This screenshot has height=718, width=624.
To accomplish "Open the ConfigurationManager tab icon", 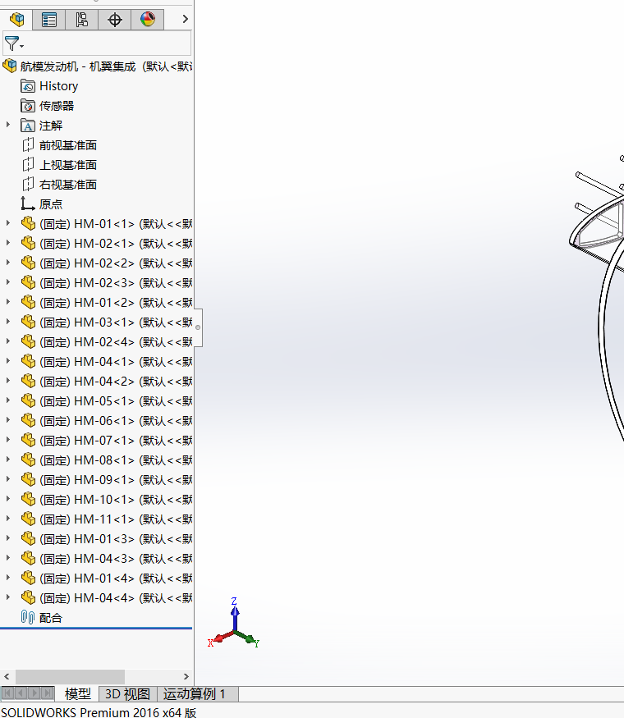I will [81, 19].
